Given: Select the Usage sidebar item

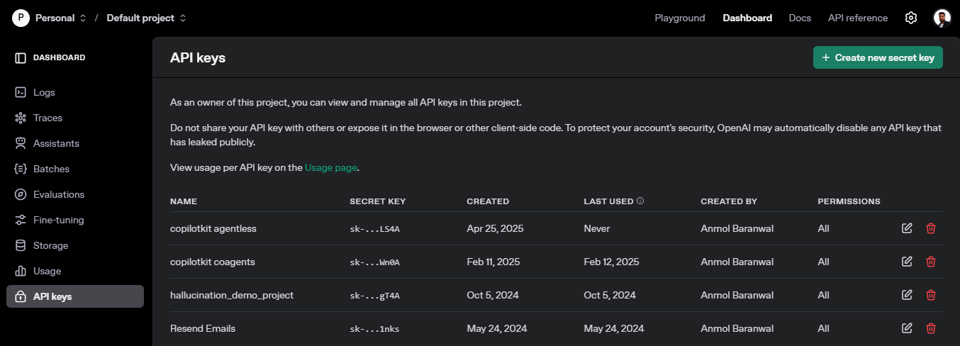Looking at the screenshot, I should click(x=75, y=271).
